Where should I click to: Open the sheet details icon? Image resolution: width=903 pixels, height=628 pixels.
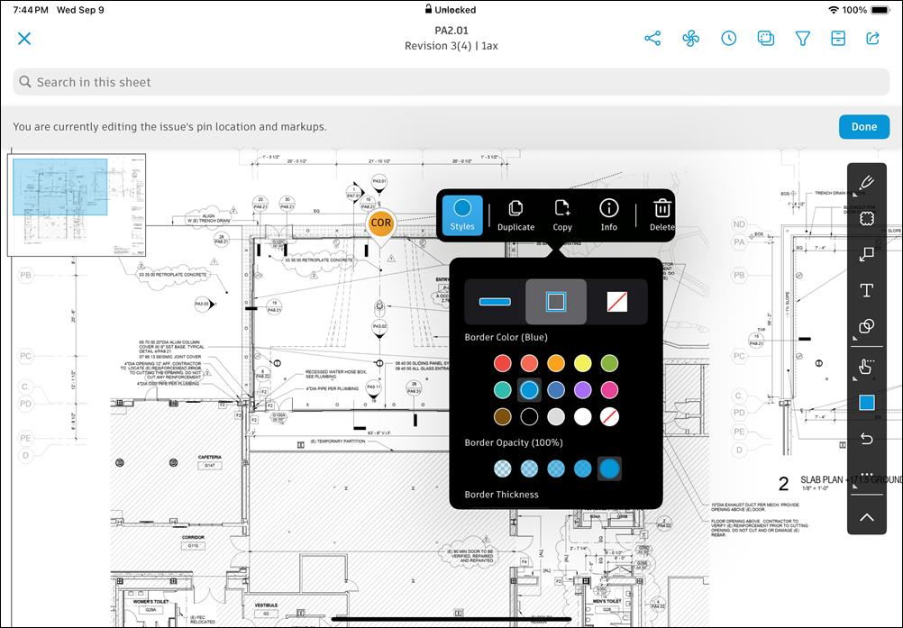tap(838, 39)
